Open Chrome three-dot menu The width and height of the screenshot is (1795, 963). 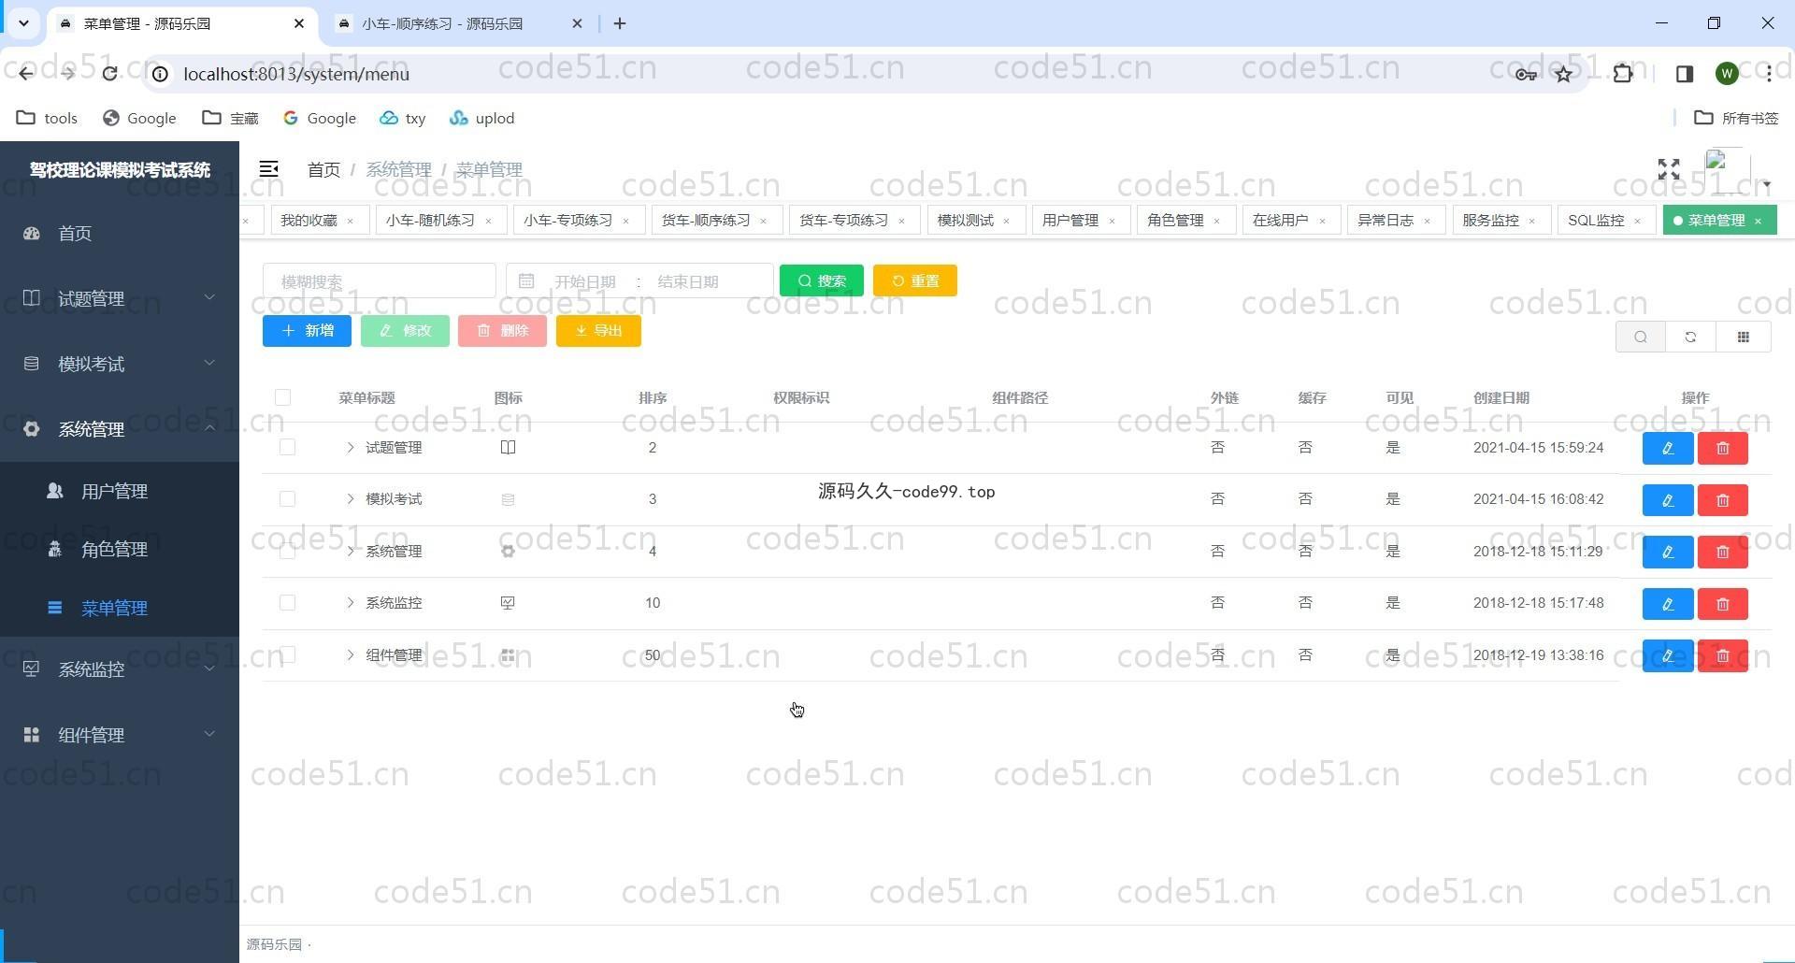click(x=1769, y=74)
